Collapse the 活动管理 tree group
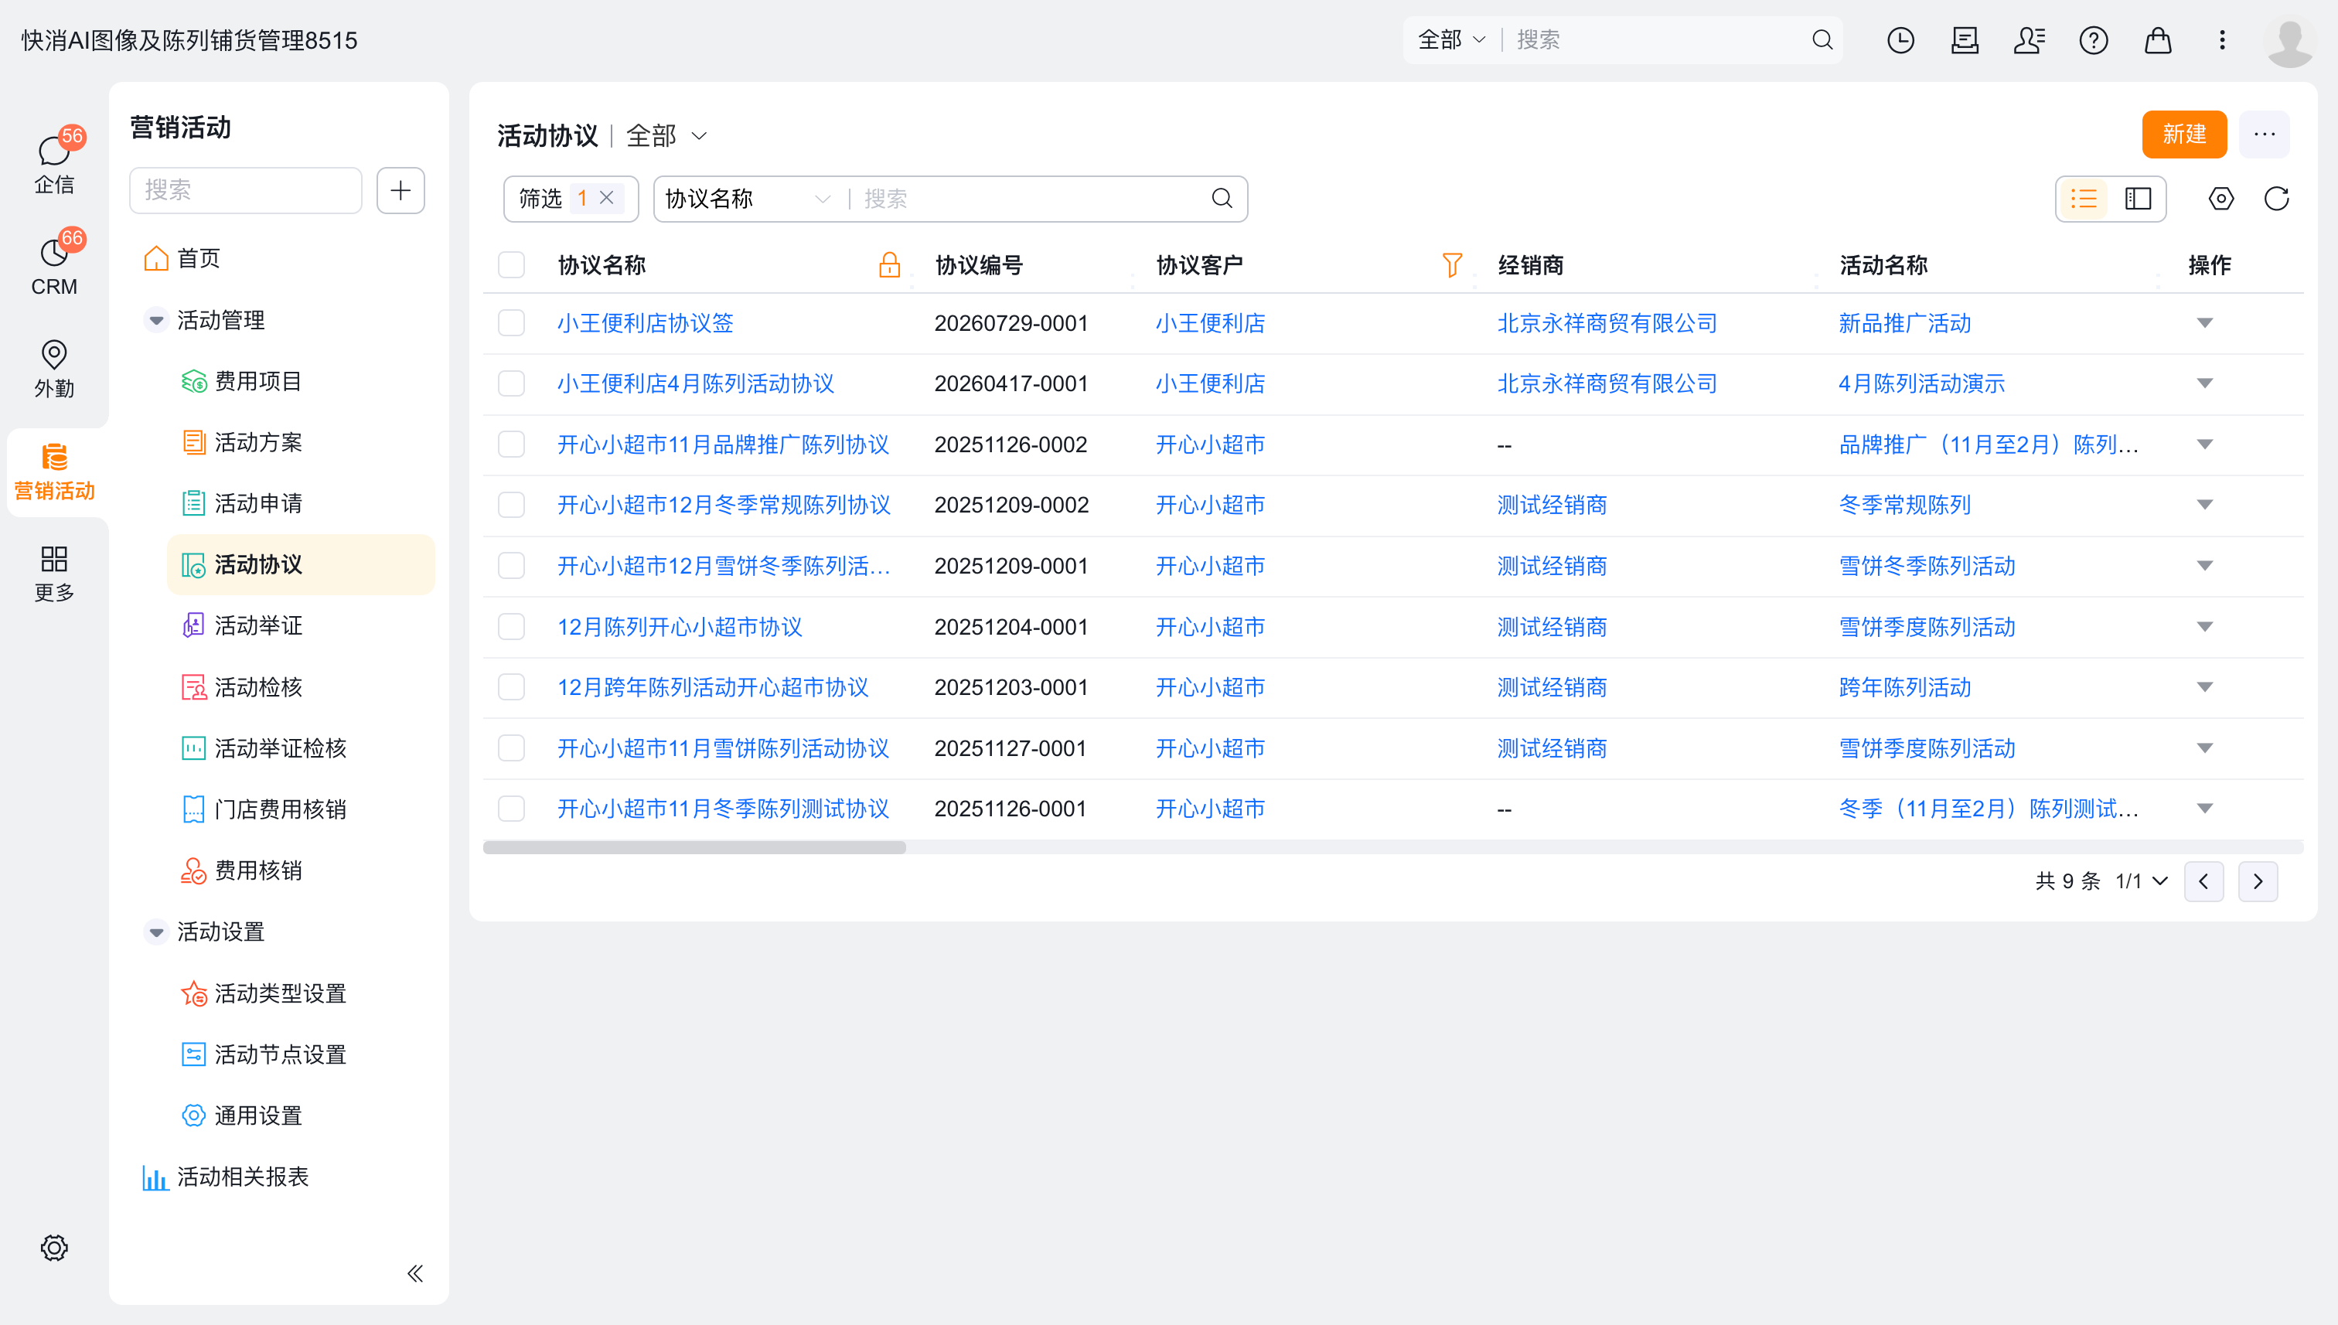The height and width of the screenshot is (1325, 2338). [156, 320]
